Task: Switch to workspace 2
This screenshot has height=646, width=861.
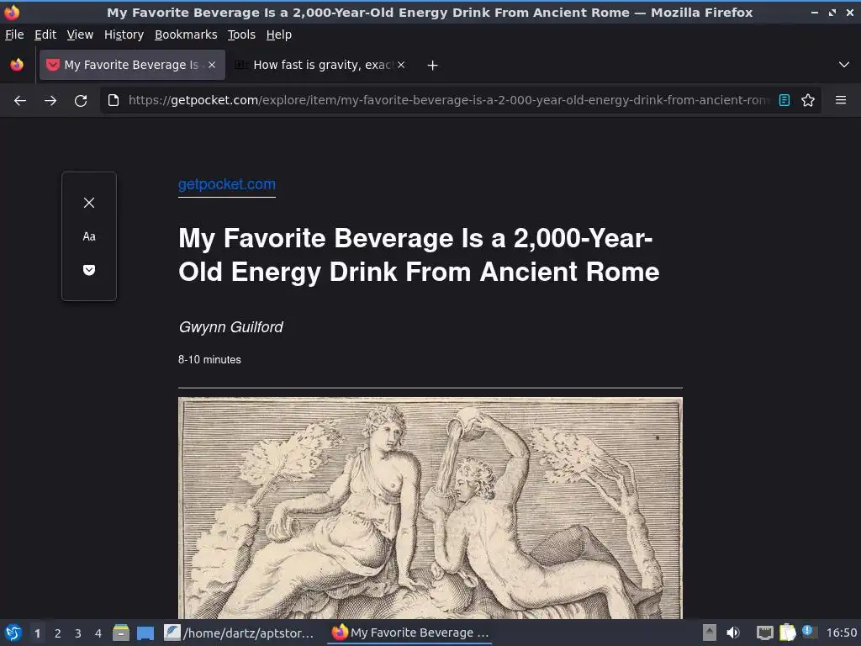Action: click(58, 633)
